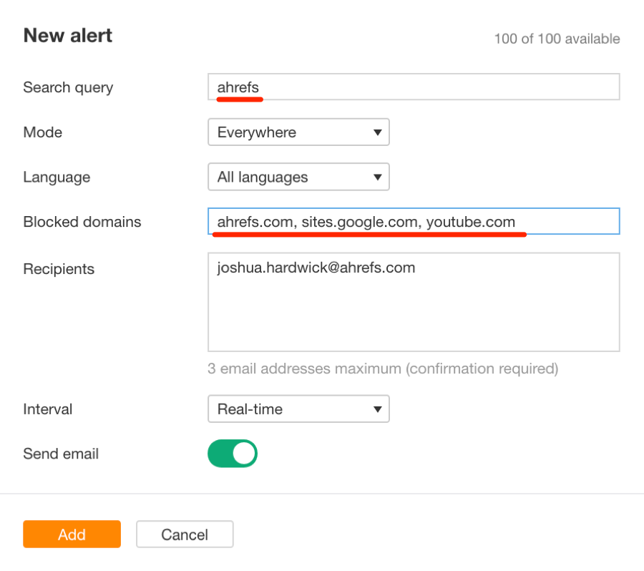
Task: Click the Cancel button
Action: coord(185,534)
